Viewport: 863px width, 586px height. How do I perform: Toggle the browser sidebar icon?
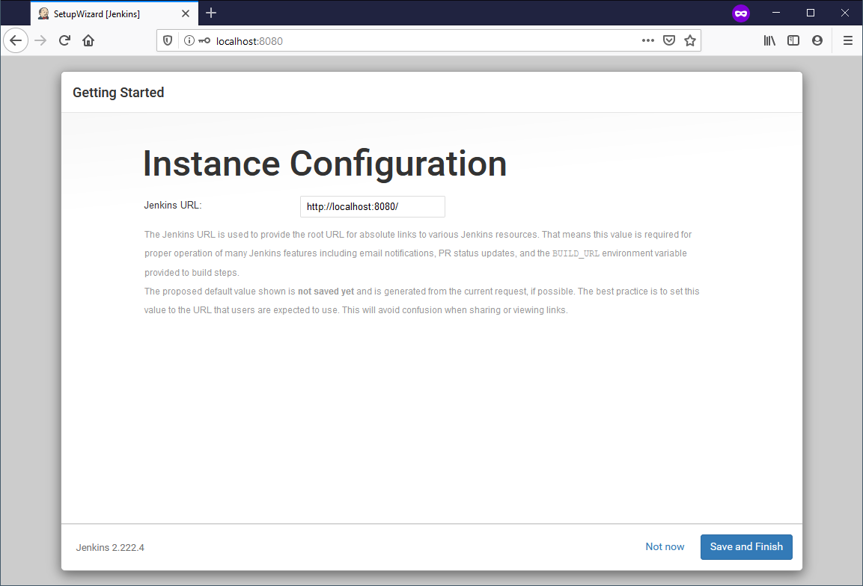click(793, 40)
